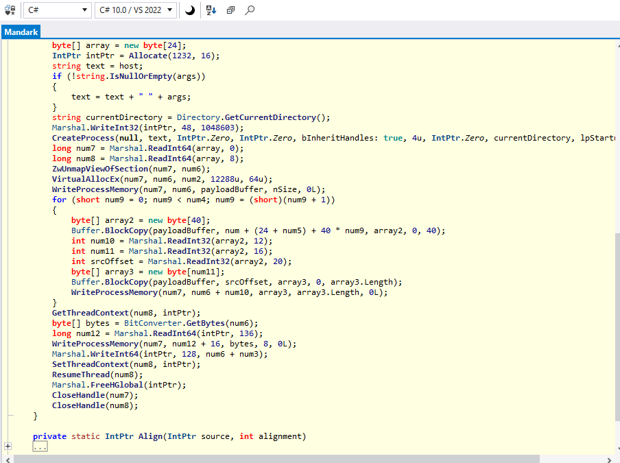Viewport: 620px width, 463px height.
Task: Select the Mandark tab
Action: point(21,32)
